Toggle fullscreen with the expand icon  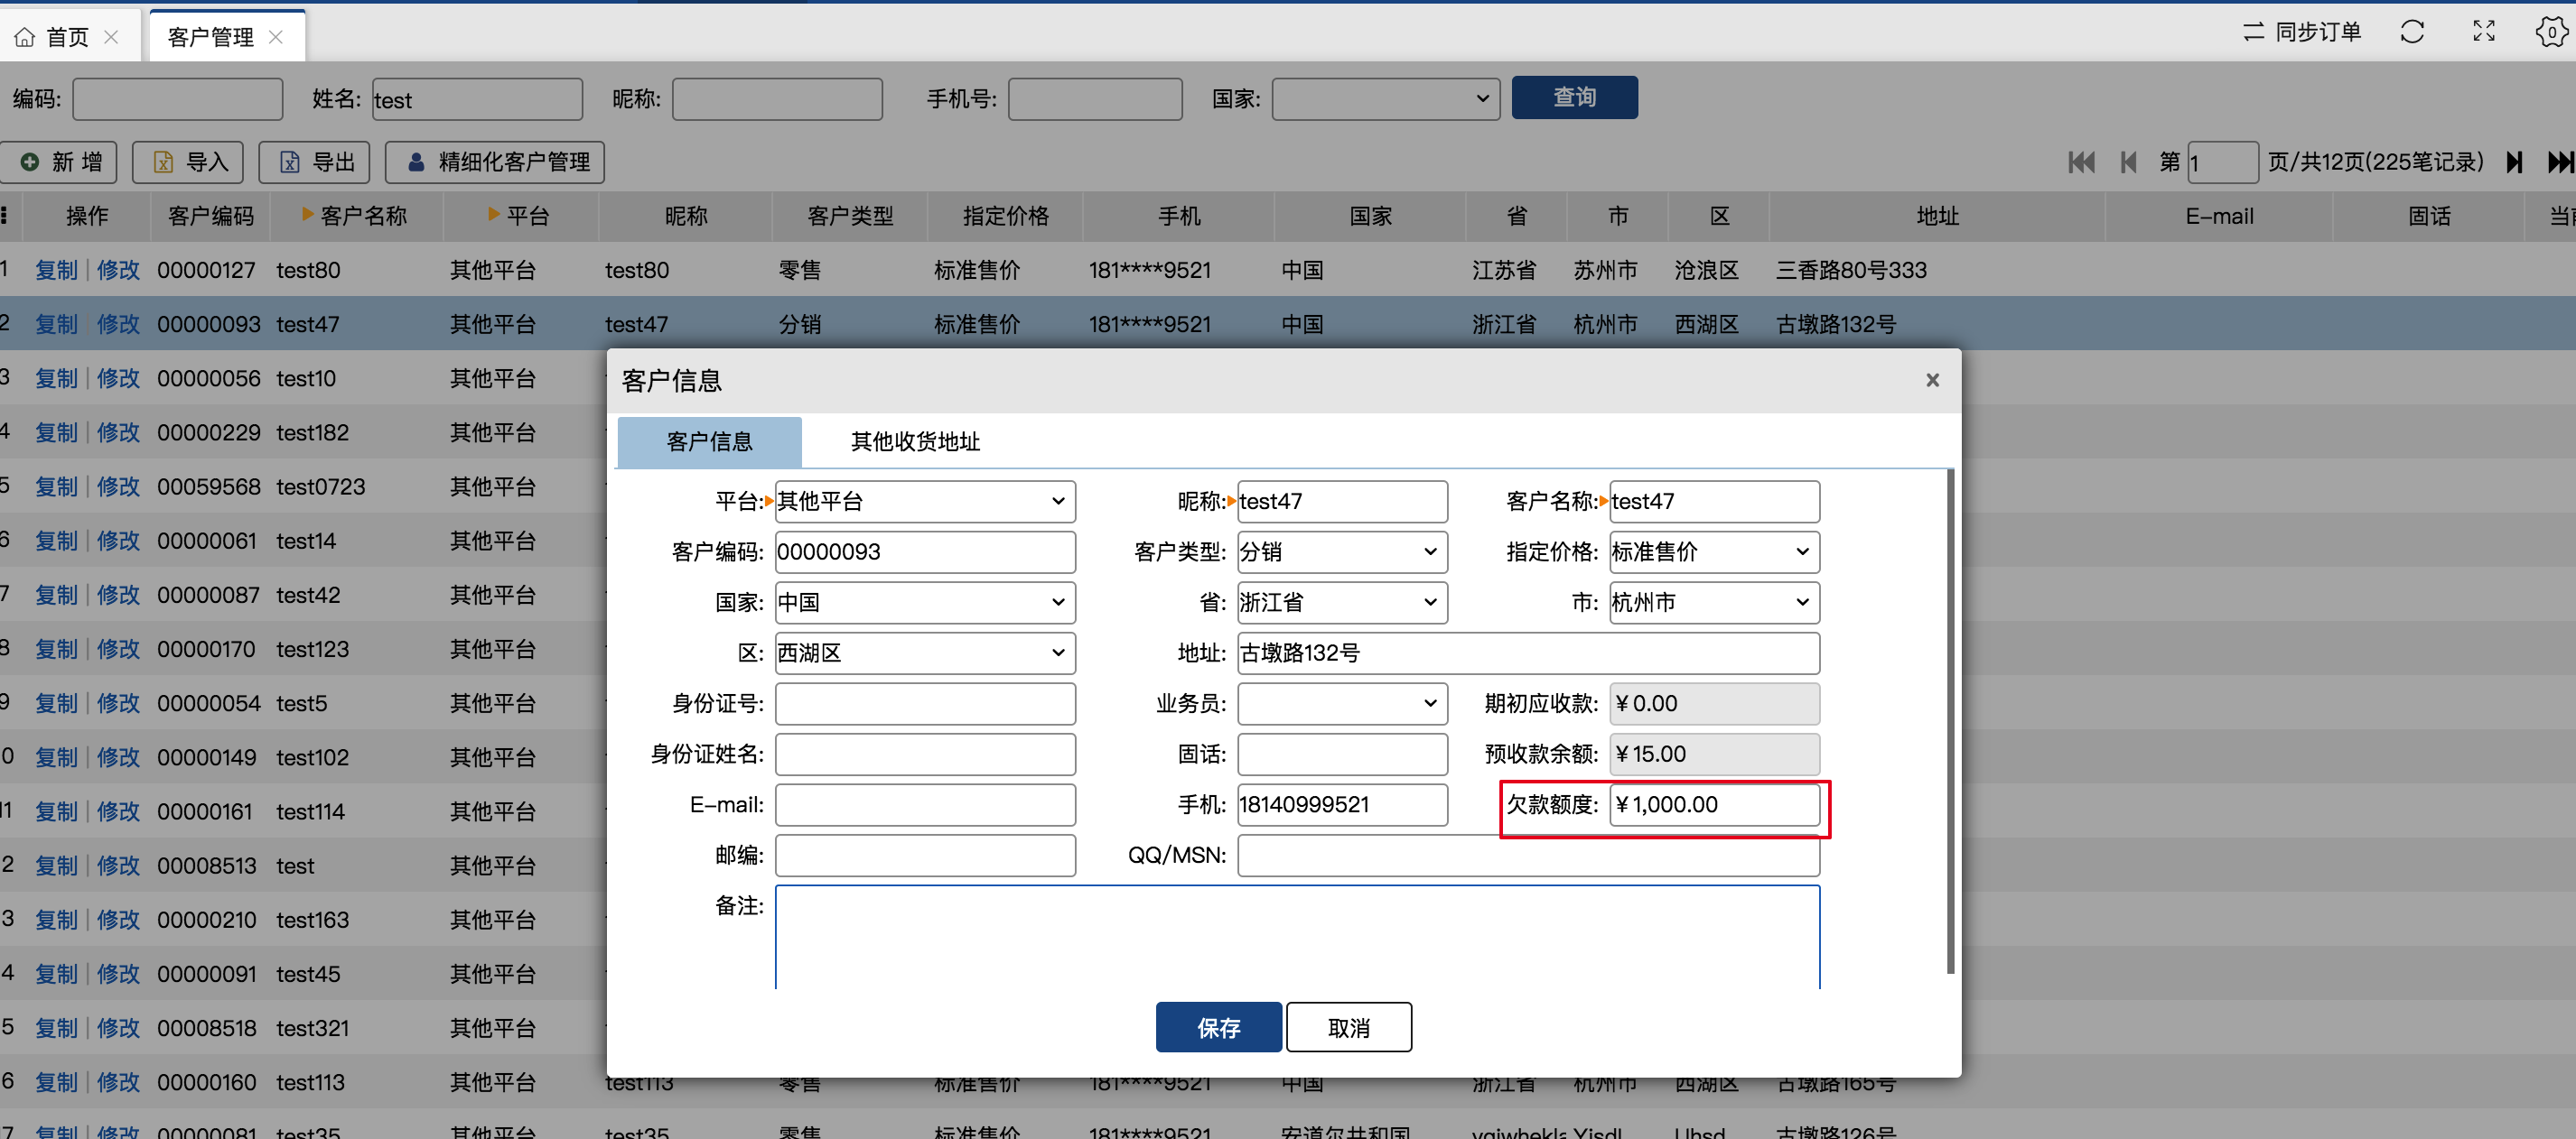pyautogui.click(x=2484, y=32)
